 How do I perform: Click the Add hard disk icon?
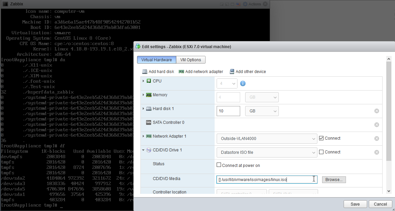pyautogui.click(x=144, y=72)
